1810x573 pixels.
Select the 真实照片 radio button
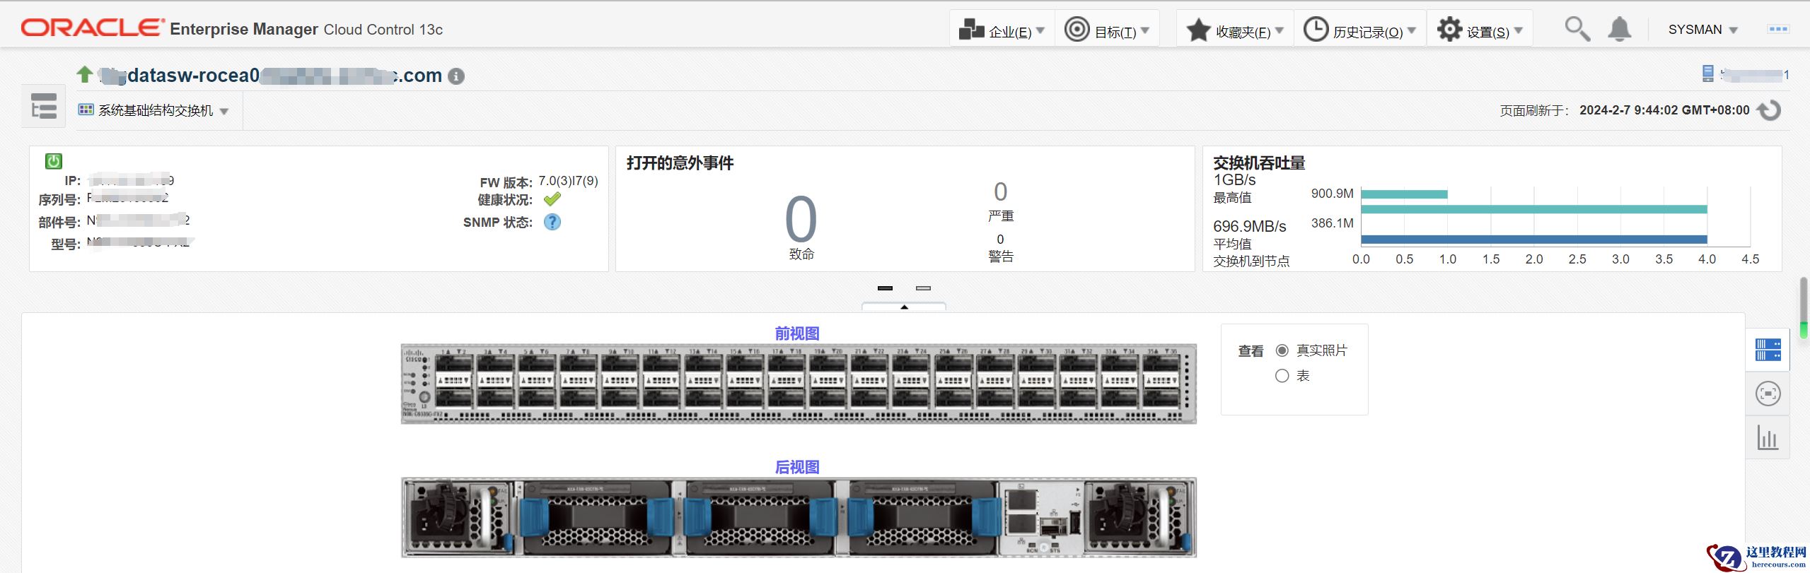pyautogui.click(x=1282, y=350)
